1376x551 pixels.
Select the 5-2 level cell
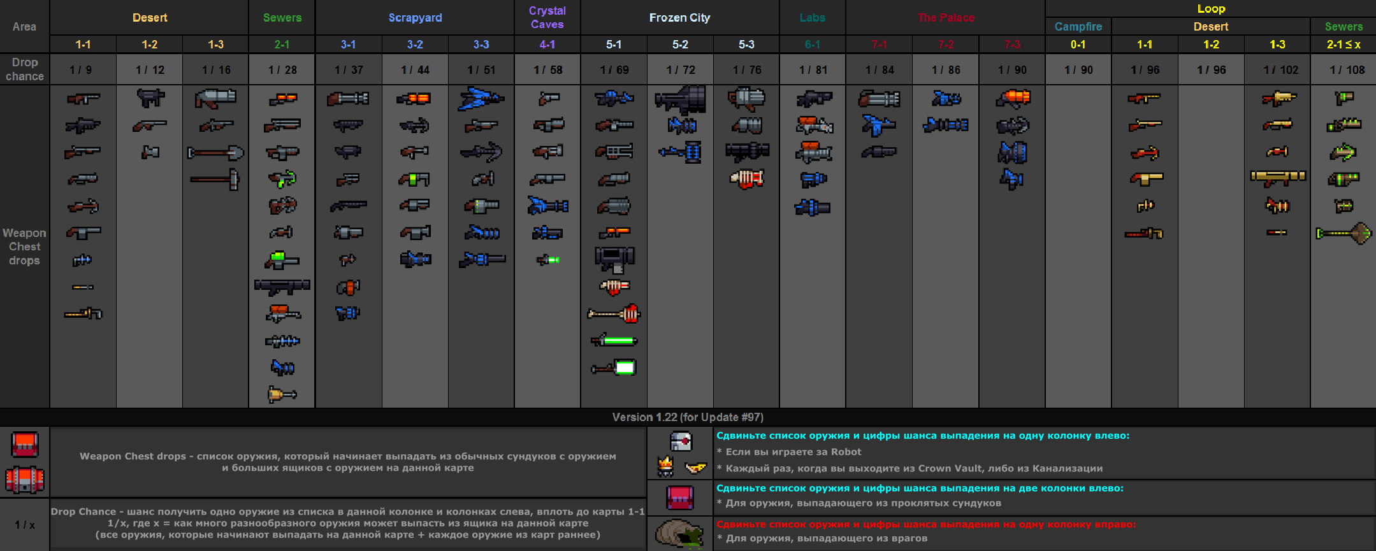pos(680,45)
